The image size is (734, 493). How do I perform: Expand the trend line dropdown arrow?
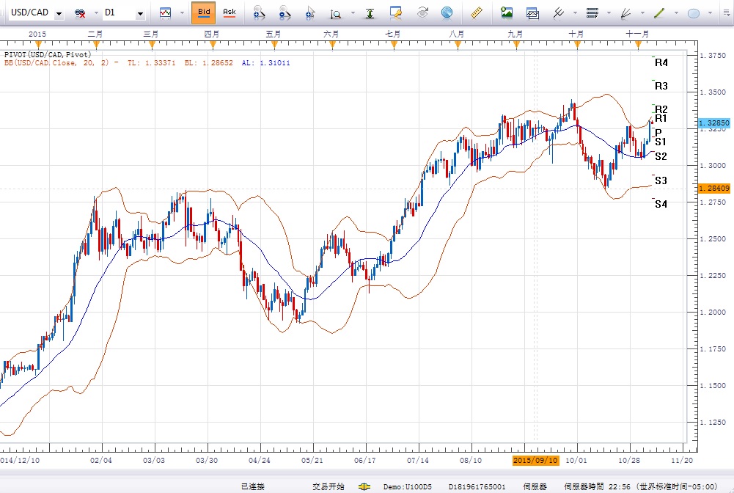click(676, 13)
